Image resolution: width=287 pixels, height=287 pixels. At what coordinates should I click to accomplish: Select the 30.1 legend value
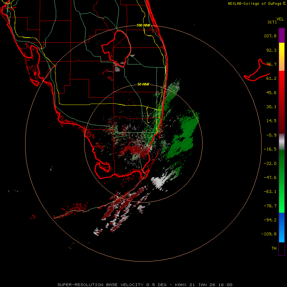click(271, 107)
